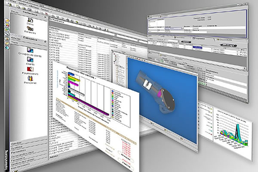
Task: Switch to the Entreprise tab
Action: click(31, 38)
